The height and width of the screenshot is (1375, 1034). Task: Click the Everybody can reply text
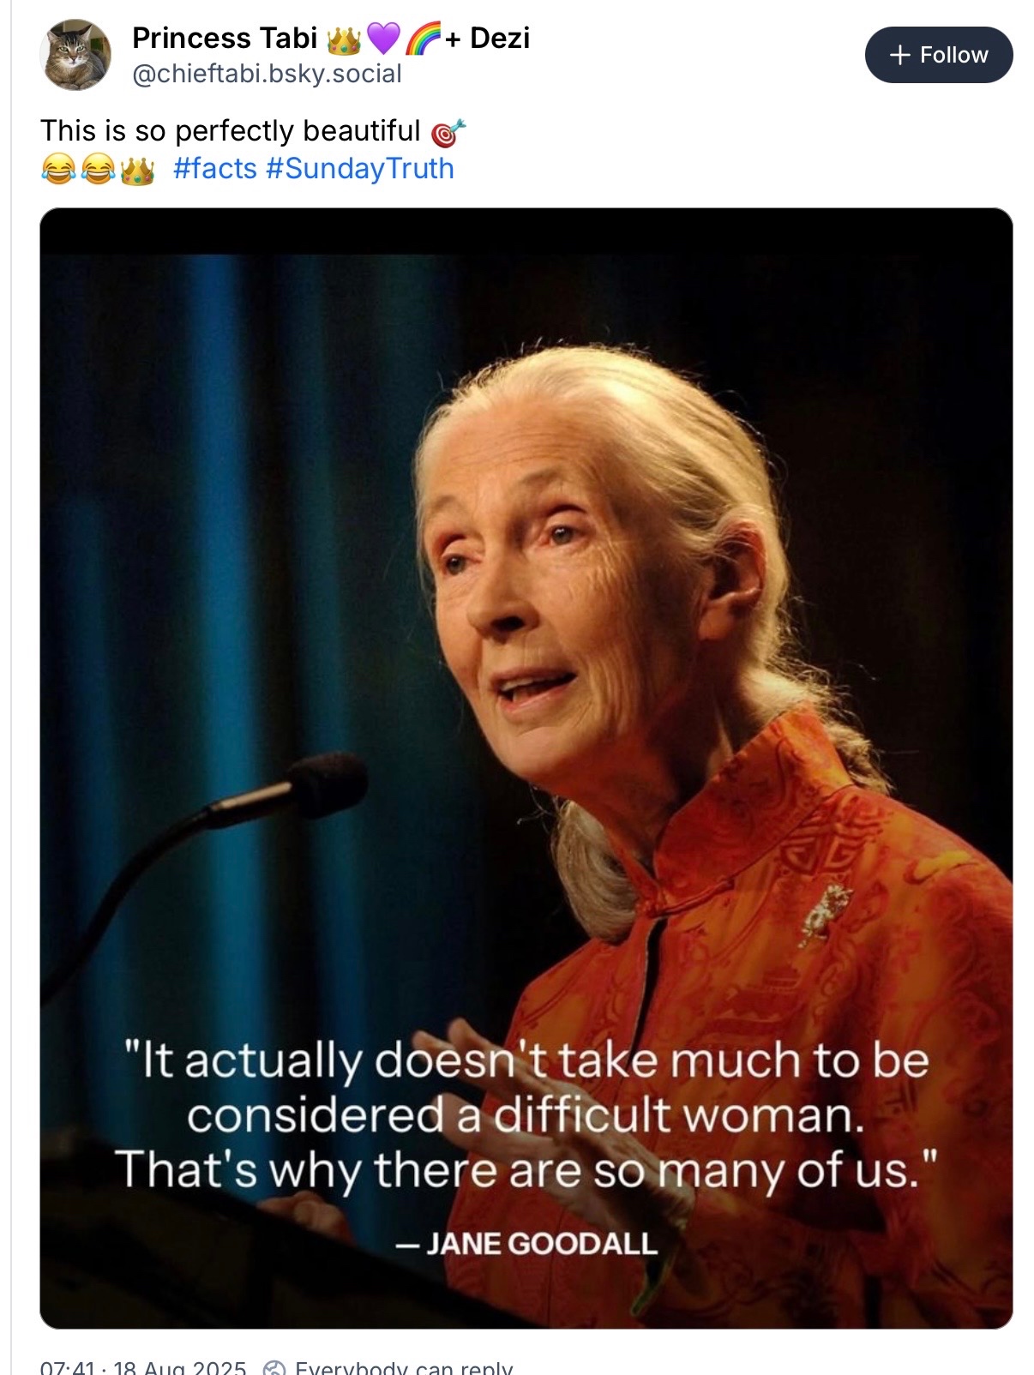tap(403, 1367)
